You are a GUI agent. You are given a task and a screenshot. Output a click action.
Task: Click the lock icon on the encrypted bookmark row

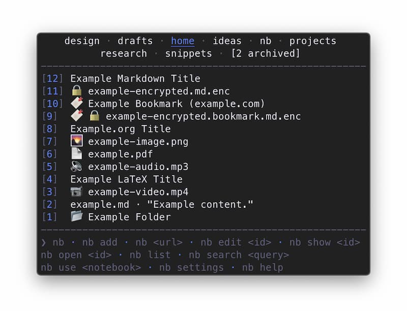coord(94,116)
